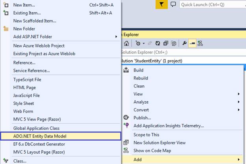
Task: Click the Show All Files icon
Action: point(173,43)
